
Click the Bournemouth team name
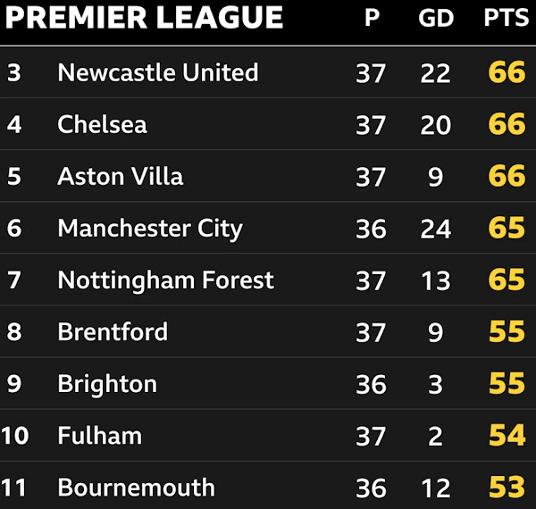click(x=136, y=488)
